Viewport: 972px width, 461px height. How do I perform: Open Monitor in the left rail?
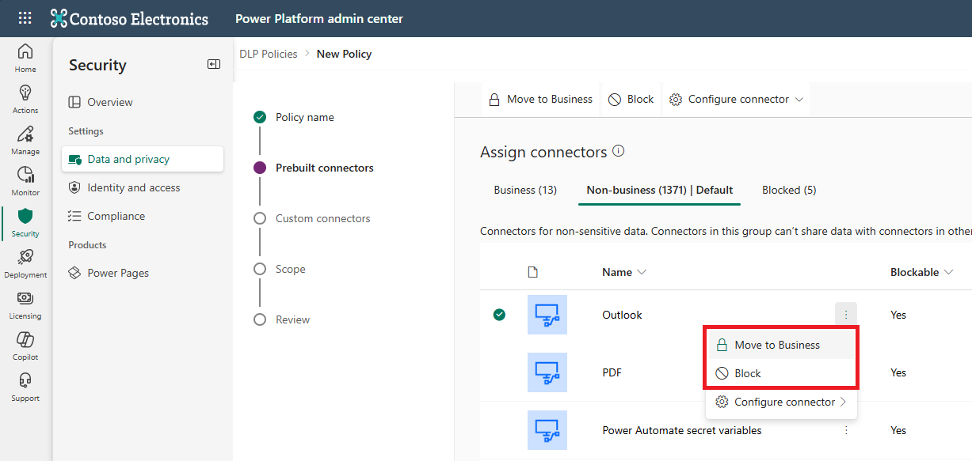(25, 182)
